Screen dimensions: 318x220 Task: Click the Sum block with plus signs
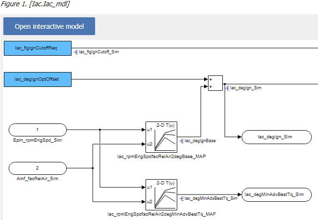coord(215,83)
